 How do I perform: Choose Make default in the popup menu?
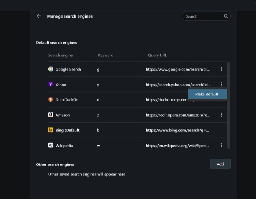point(207,94)
